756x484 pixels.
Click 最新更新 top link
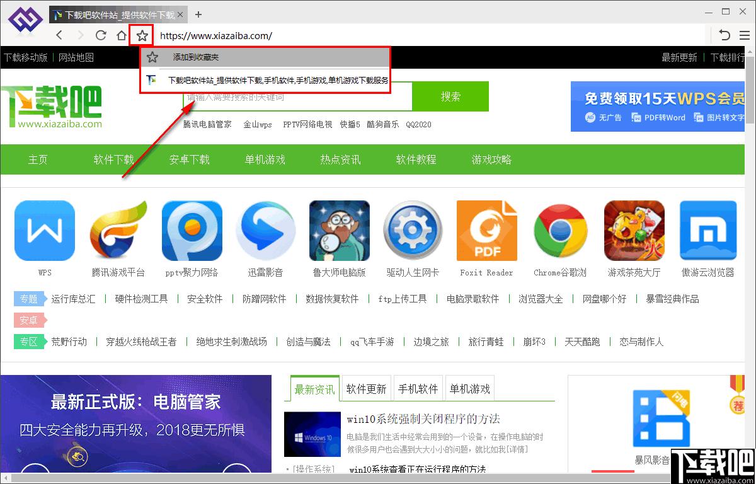click(679, 57)
